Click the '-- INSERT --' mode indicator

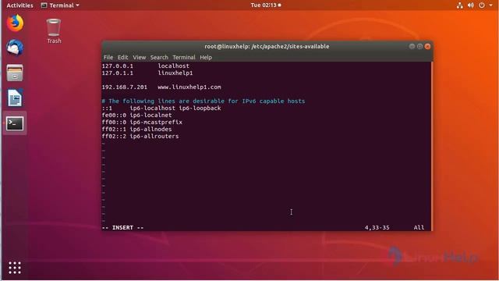click(x=123, y=227)
